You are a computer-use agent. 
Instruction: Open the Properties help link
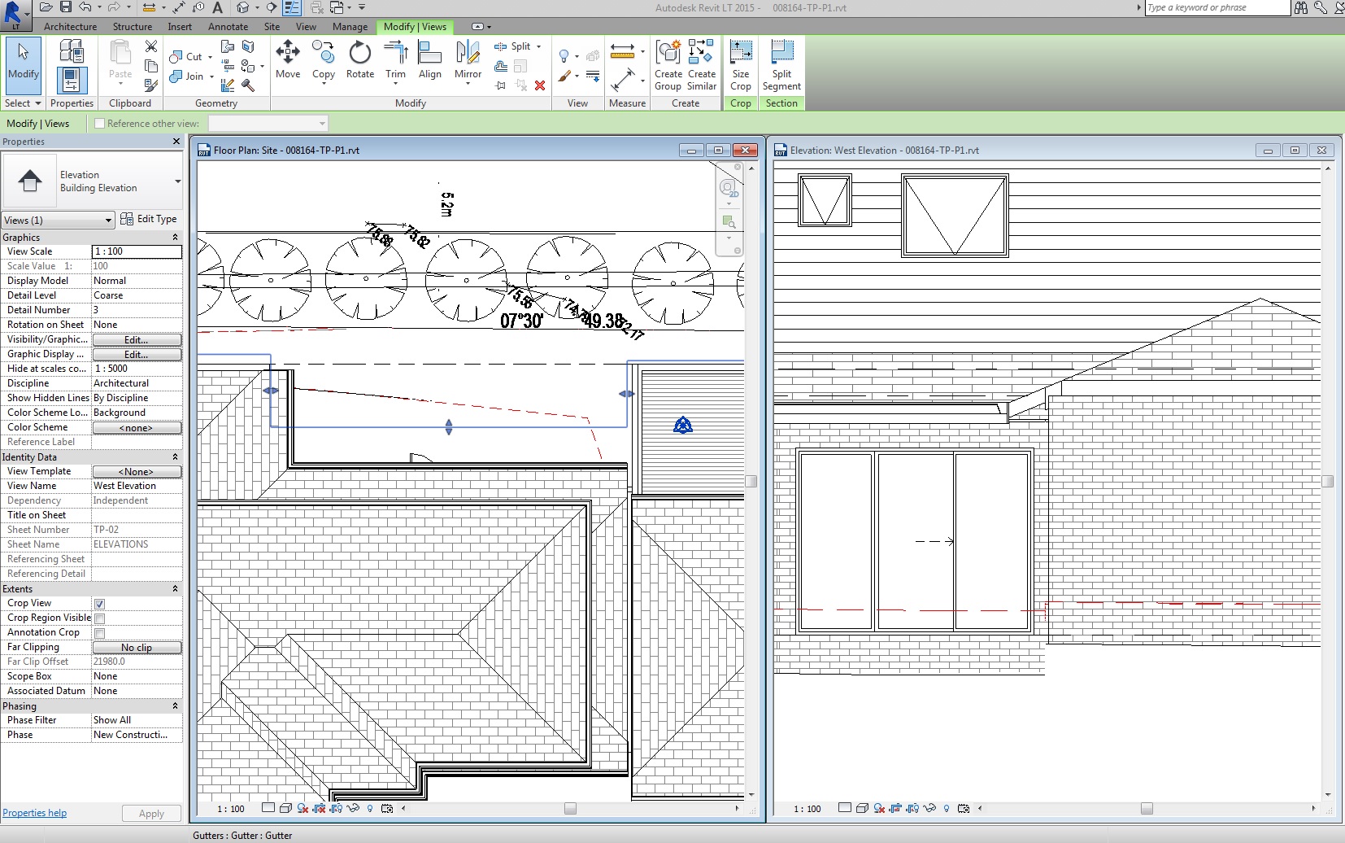34,813
